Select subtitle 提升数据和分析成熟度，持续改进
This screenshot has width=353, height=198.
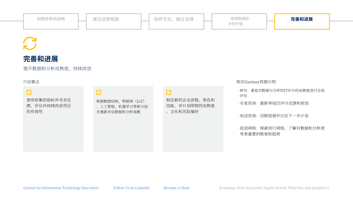pos(57,69)
